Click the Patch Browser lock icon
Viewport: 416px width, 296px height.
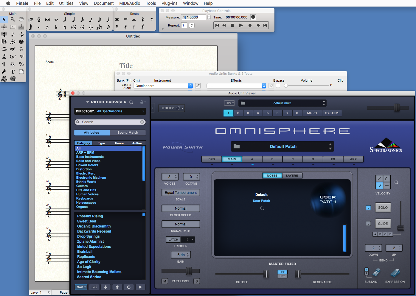142,102
